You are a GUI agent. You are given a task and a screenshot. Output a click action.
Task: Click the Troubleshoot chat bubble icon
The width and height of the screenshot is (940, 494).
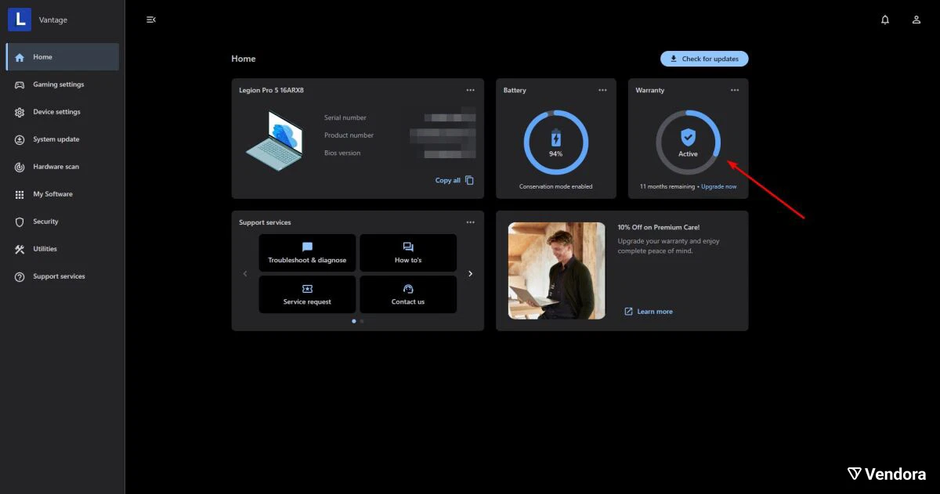pos(307,247)
